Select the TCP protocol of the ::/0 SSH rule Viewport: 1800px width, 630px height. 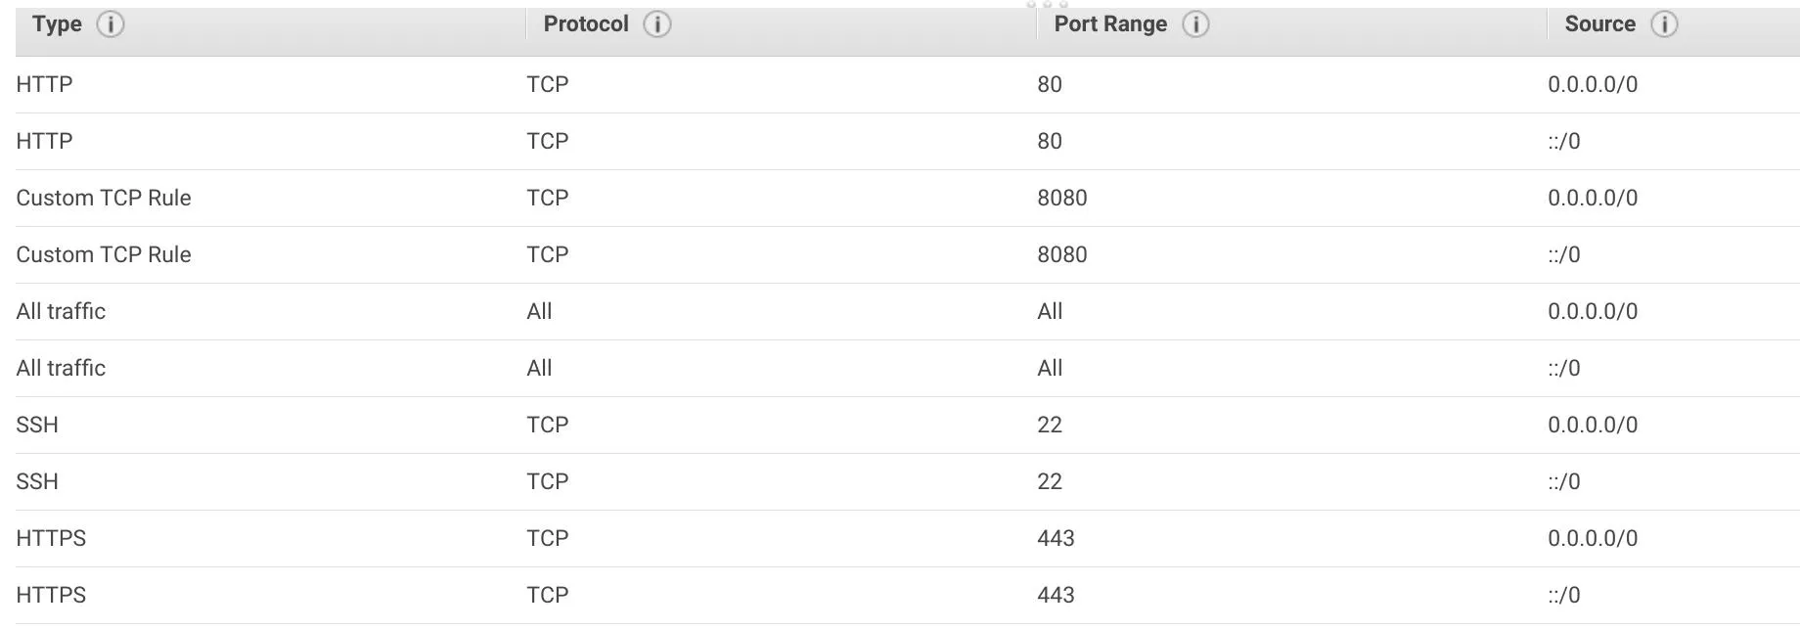547,481
